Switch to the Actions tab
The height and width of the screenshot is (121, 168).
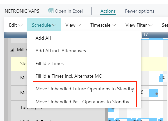(108, 11)
